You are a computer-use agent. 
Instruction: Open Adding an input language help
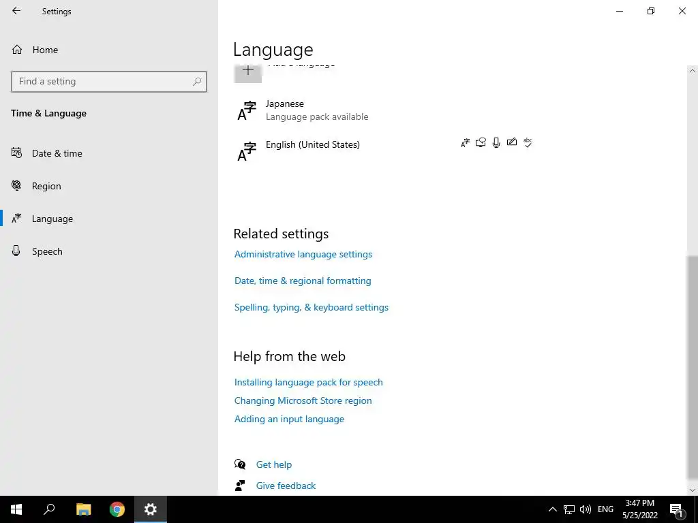[x=289, y=419]
